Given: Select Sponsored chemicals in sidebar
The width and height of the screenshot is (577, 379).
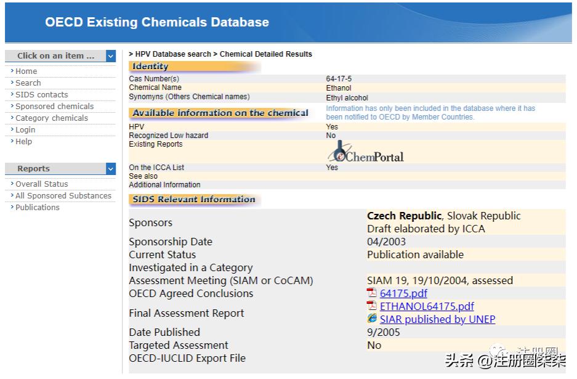Looking at the screenshot, I should [55, 107].
